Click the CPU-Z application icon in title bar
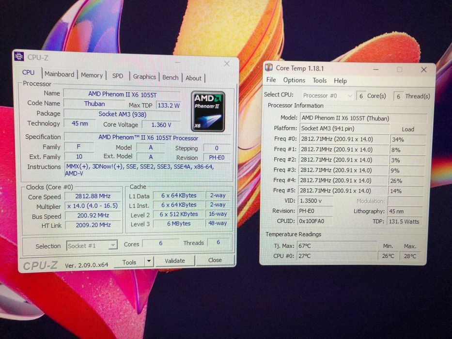Screen dimensions: 452x339 point(19,57)
